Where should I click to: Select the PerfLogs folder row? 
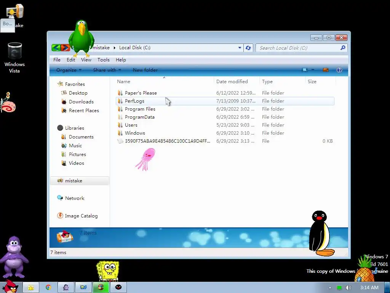click(225, 101)
